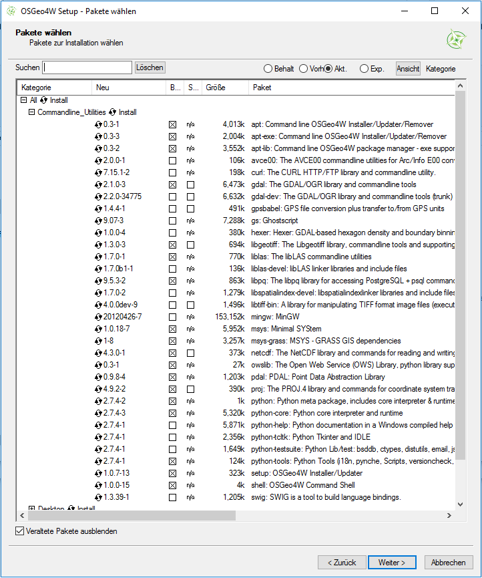Click the scroll down arrow of the package list
Screen dimensions: 482x578
(460, 504)
